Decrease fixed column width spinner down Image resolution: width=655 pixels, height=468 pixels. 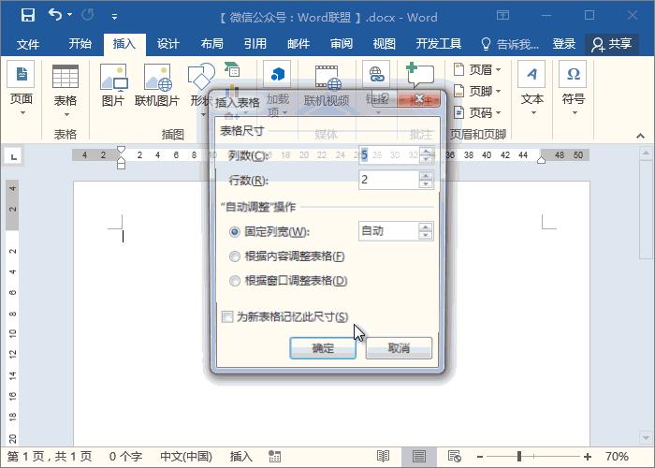(x=426, y=236)
